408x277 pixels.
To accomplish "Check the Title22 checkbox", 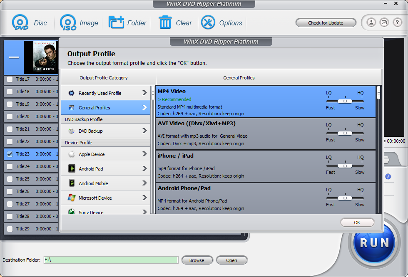I will [10, 141].
